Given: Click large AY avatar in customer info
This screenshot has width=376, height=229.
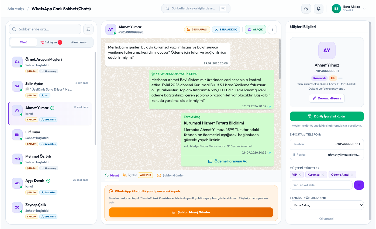Looking at the screenshot, I should tap(327, 50).
